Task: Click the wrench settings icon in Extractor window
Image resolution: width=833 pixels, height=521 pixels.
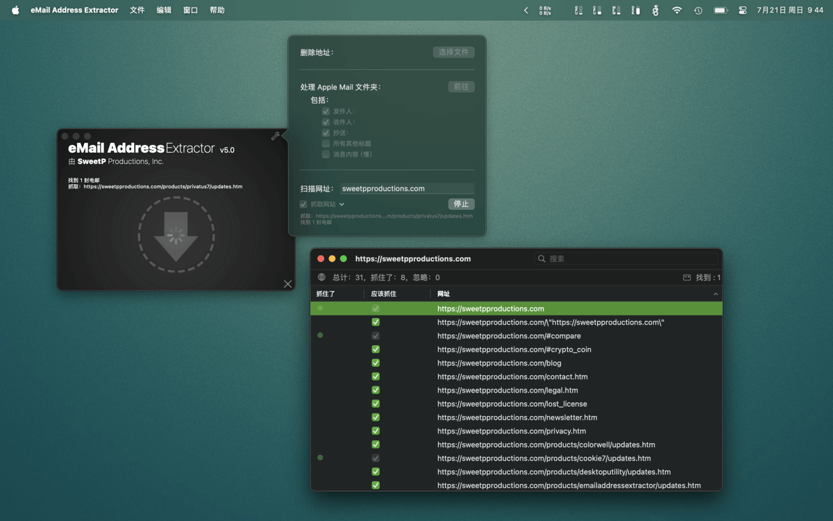Action: (x=276, y=136)
